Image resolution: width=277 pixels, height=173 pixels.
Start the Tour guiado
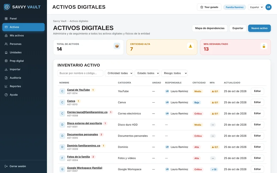(x=209, y=7)
